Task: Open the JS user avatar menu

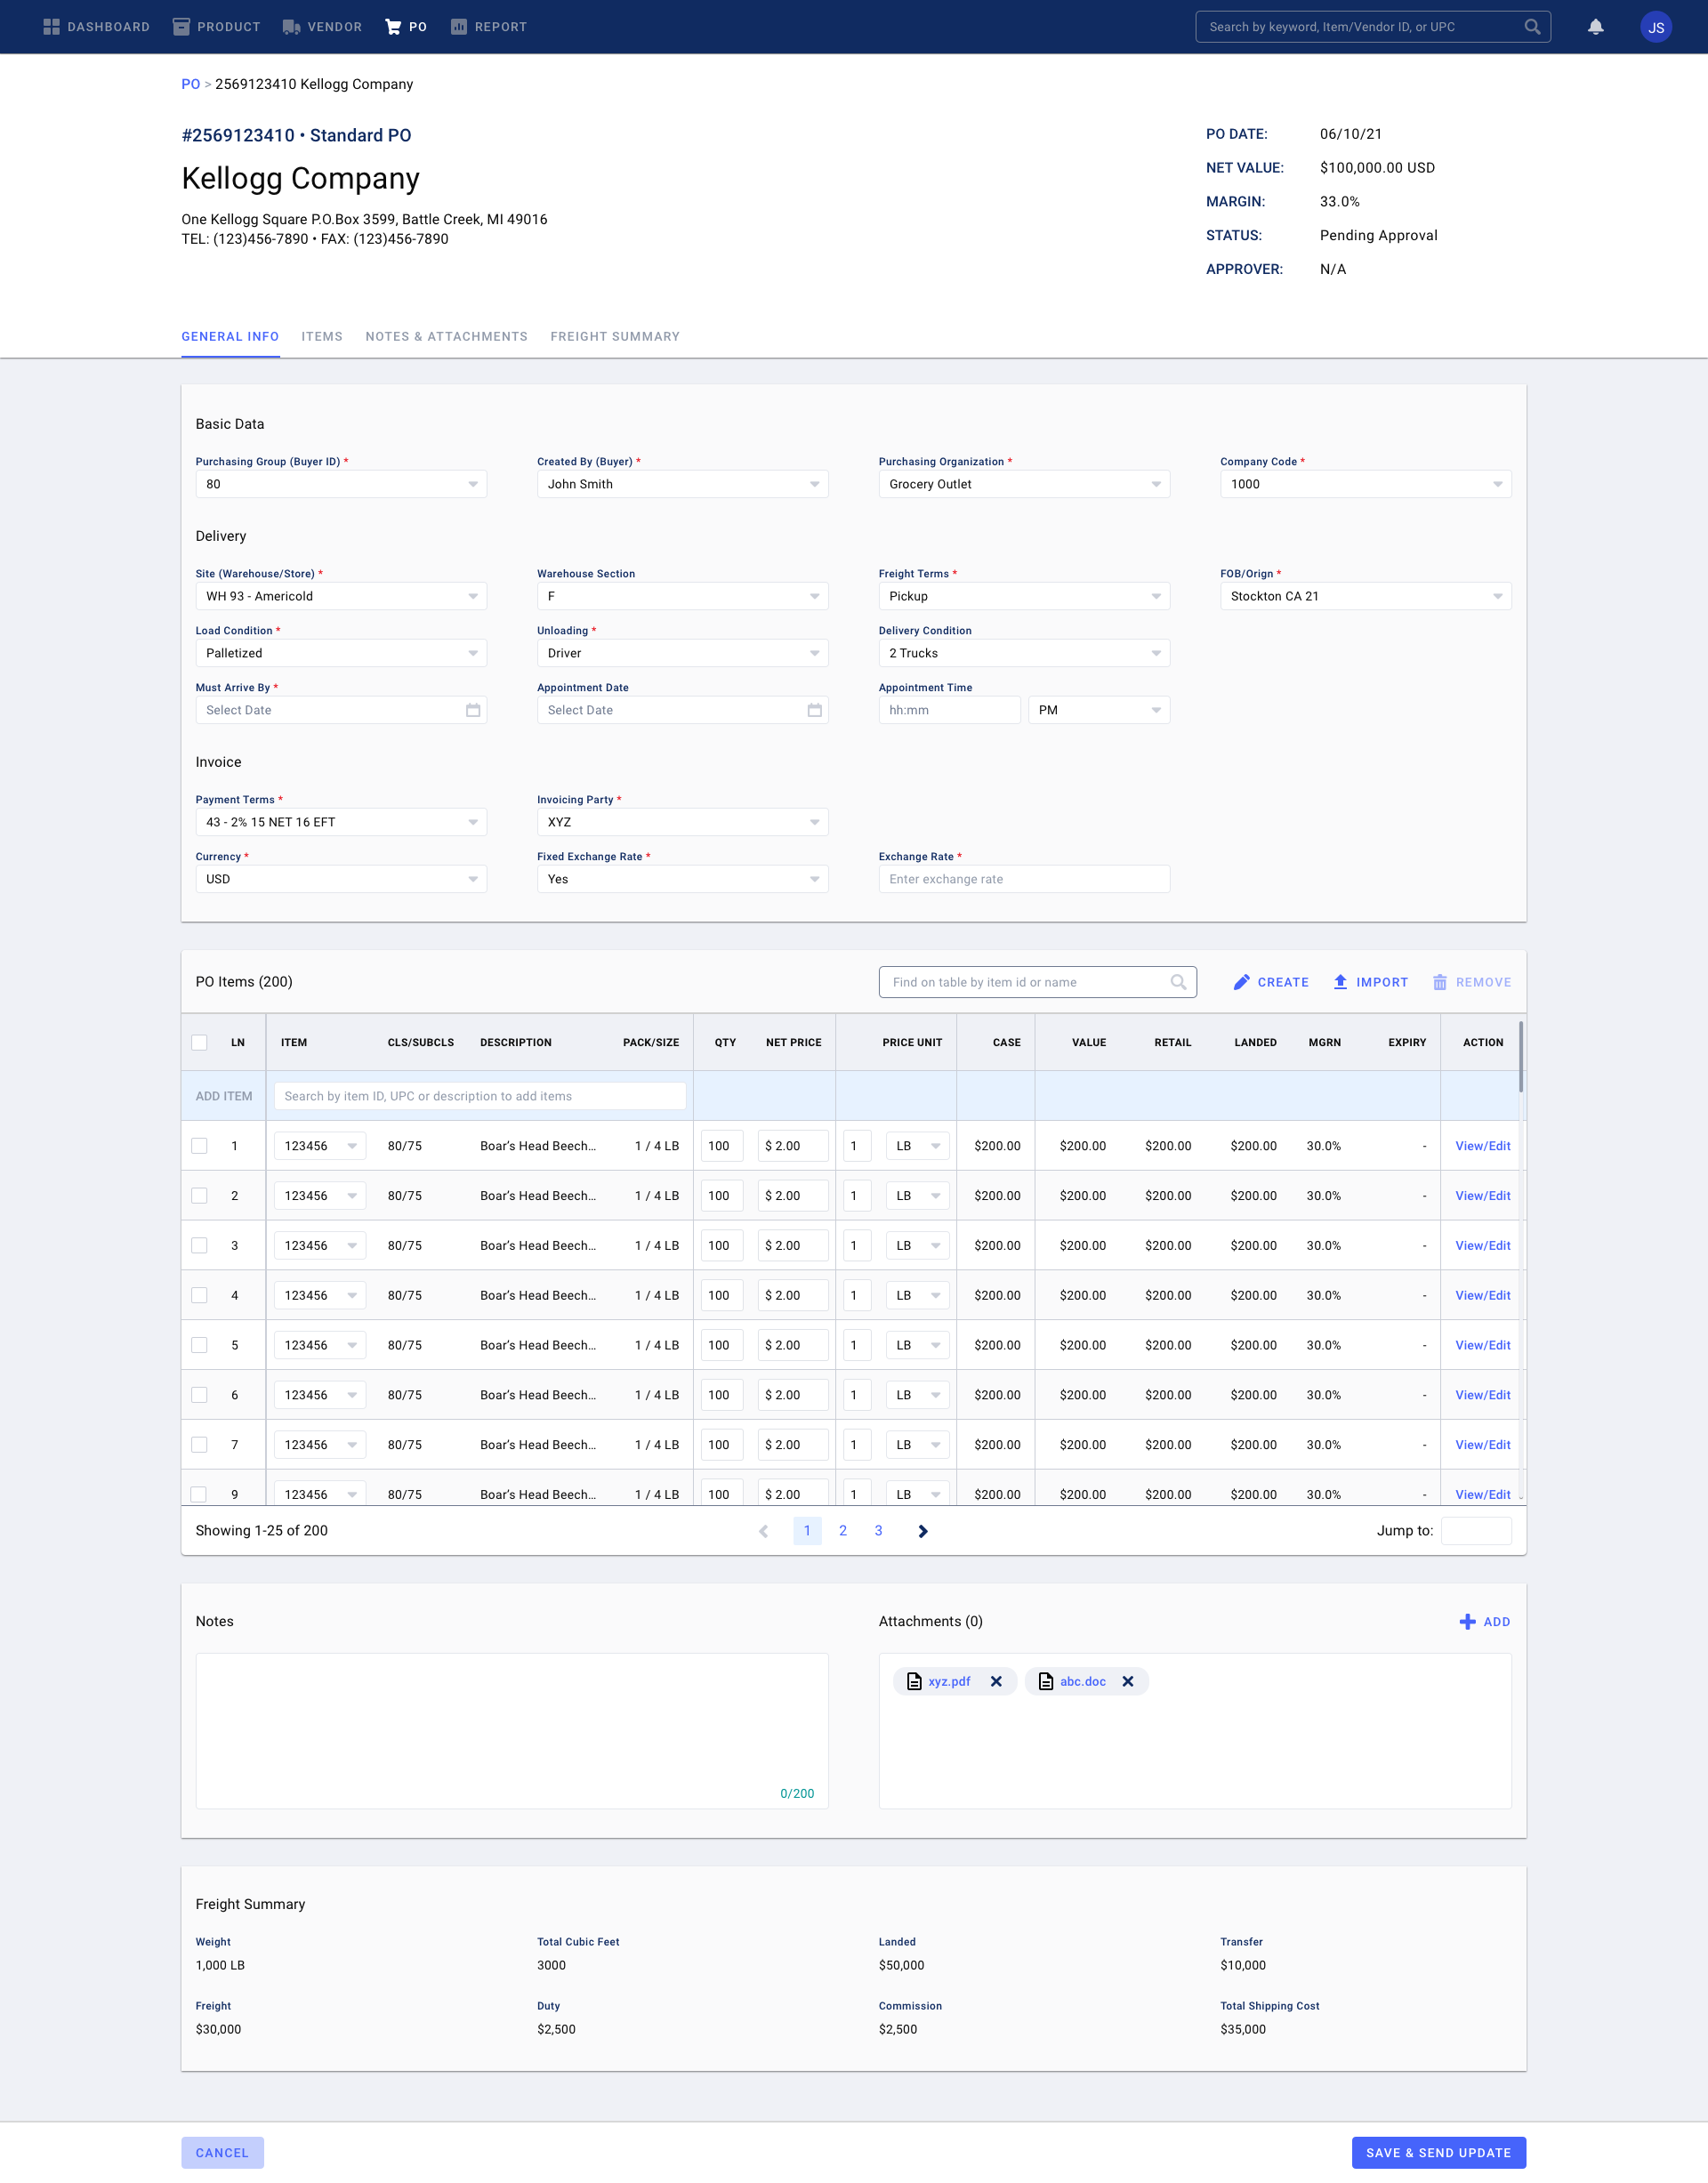Action: (1656, 27)
